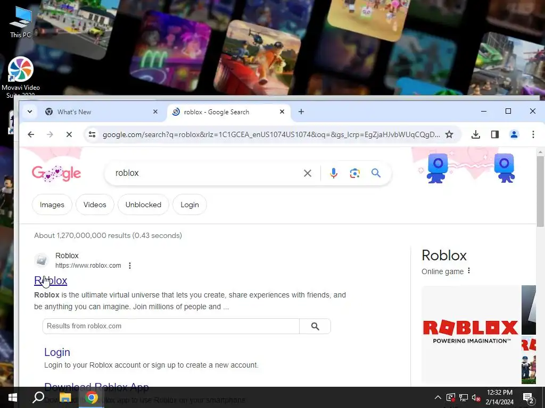Screen dimensions: 545x408
Task: Clear the search query with X
Action: [307, 173]
